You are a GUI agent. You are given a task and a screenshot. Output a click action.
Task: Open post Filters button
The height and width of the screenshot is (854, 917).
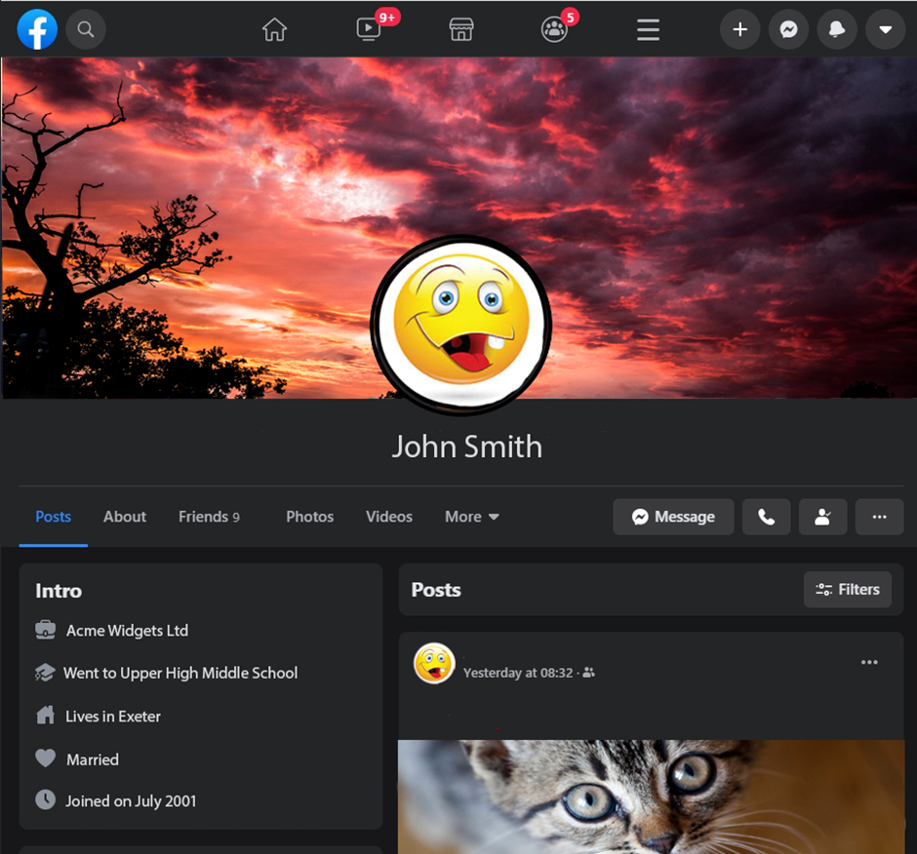pyautogui.click(x=847, y=590)
